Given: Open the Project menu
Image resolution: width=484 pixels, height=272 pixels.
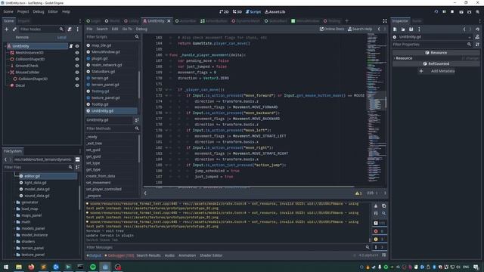Looking at the screenshot, I should coord(23,11).
